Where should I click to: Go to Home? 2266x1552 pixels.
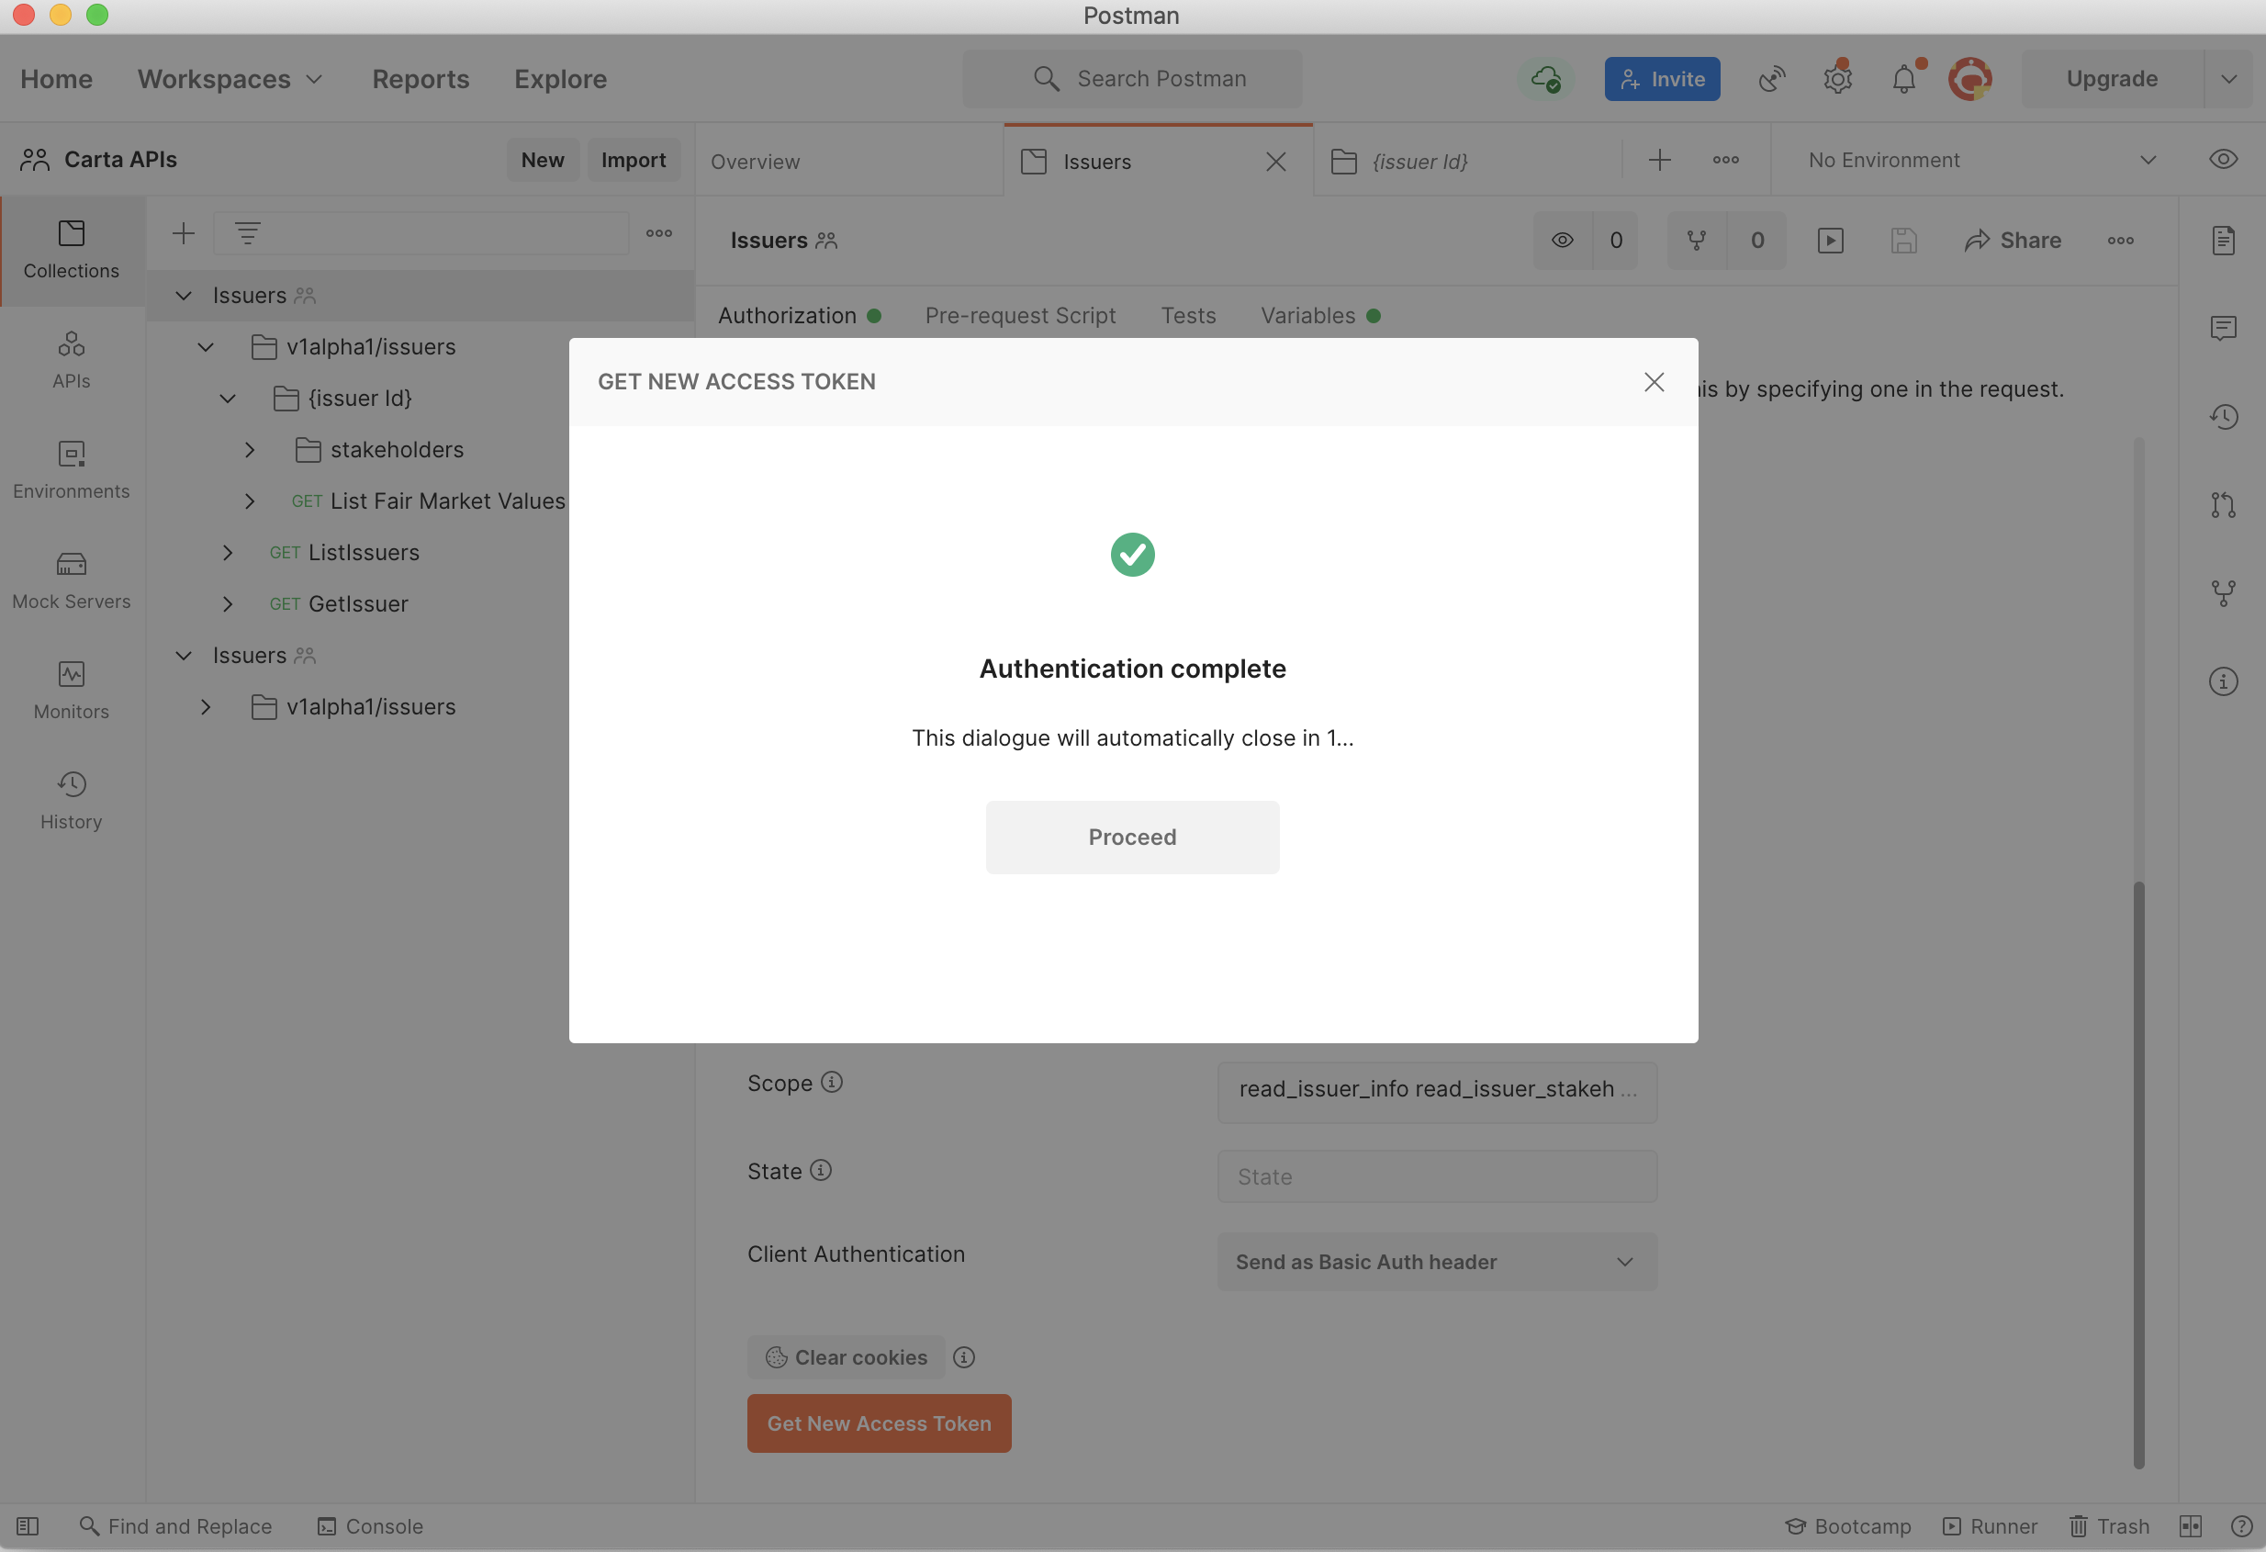pos(57,79)
